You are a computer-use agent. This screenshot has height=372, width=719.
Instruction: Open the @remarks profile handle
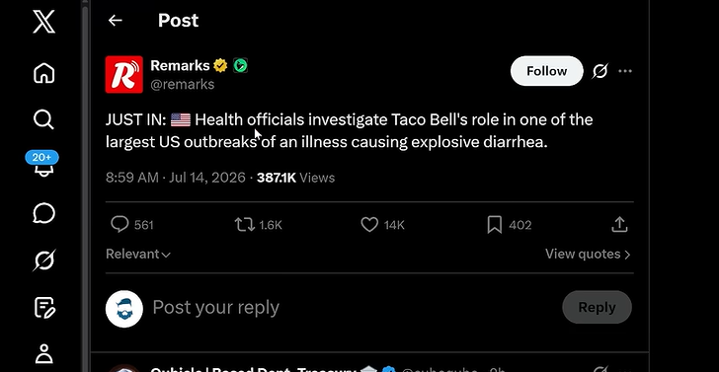tap(183, 84)
